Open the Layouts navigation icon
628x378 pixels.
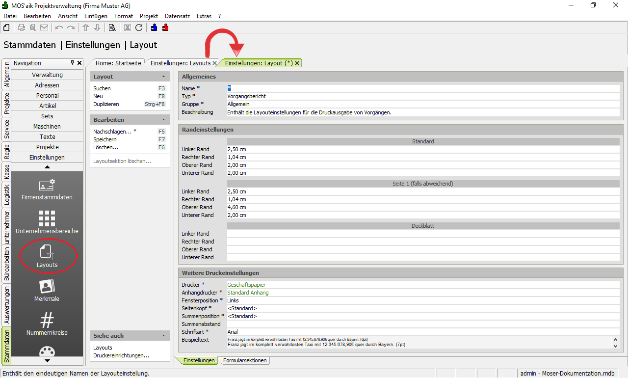[47, 257]
